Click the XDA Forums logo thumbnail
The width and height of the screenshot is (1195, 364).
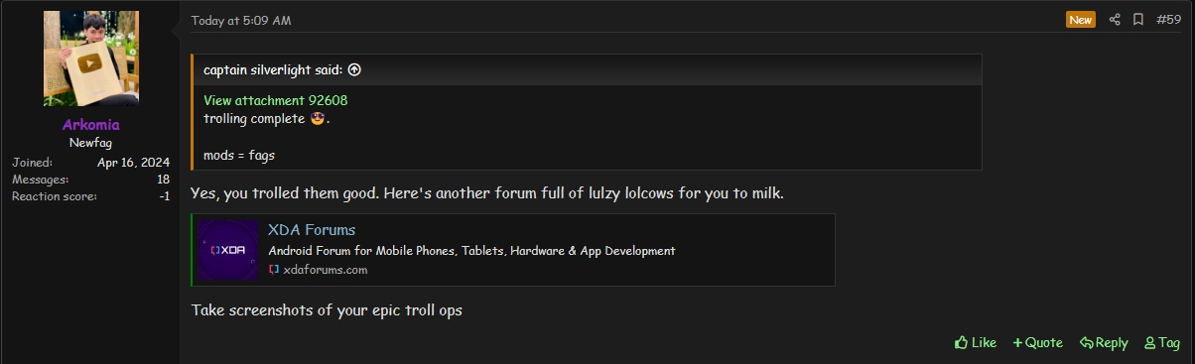tap(228, 250)
